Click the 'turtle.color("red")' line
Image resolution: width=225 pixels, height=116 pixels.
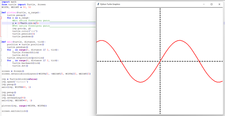(25, 31)
